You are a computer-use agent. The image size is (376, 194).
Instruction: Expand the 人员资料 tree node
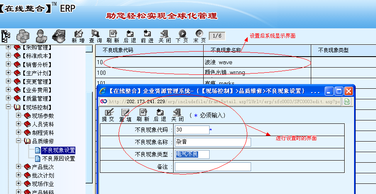pyautogui.click(x=19, y=124)
